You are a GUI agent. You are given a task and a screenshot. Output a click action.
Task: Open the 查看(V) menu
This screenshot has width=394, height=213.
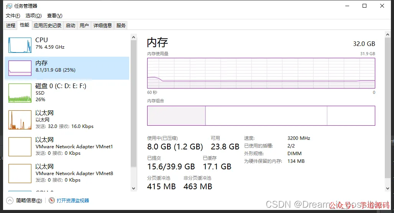54,16
